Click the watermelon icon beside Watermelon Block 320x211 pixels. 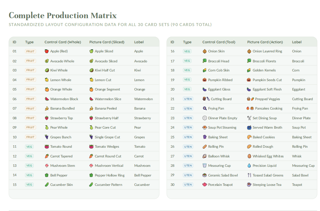47,99
